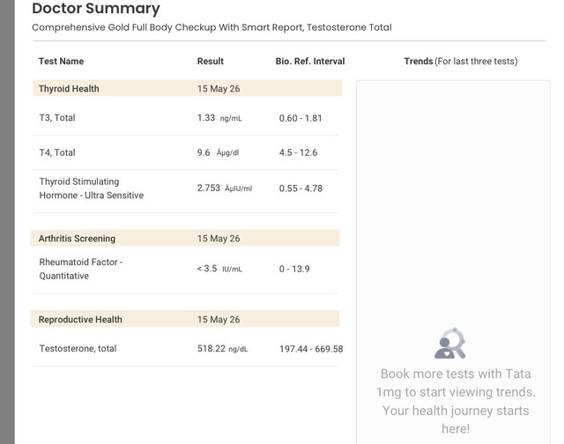The image size is (564, 444).
Task: Click the 'IU/mL' unit beside Rheumatoid Factor result
Action: tap(232, 270)
